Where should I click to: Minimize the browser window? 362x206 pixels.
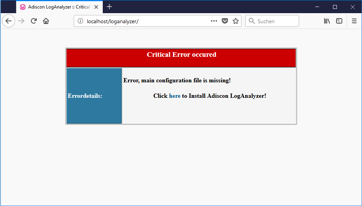tap(317, 7)
